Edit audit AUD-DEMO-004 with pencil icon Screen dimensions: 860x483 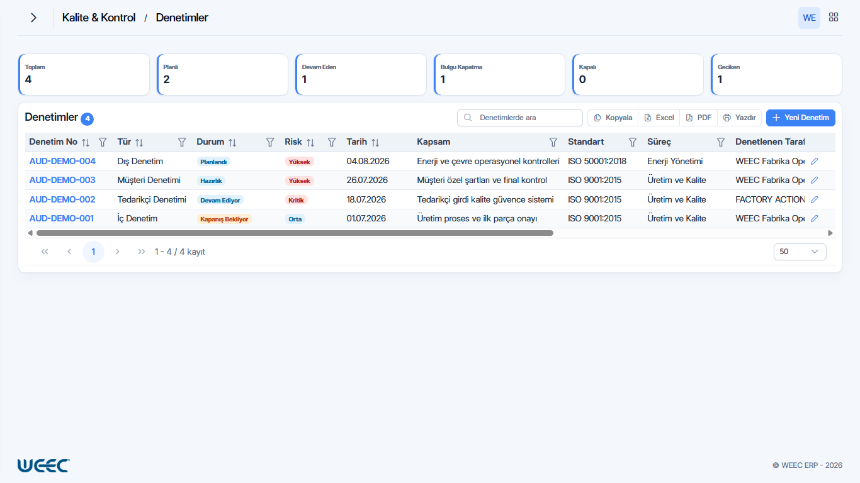coord(814,162)
